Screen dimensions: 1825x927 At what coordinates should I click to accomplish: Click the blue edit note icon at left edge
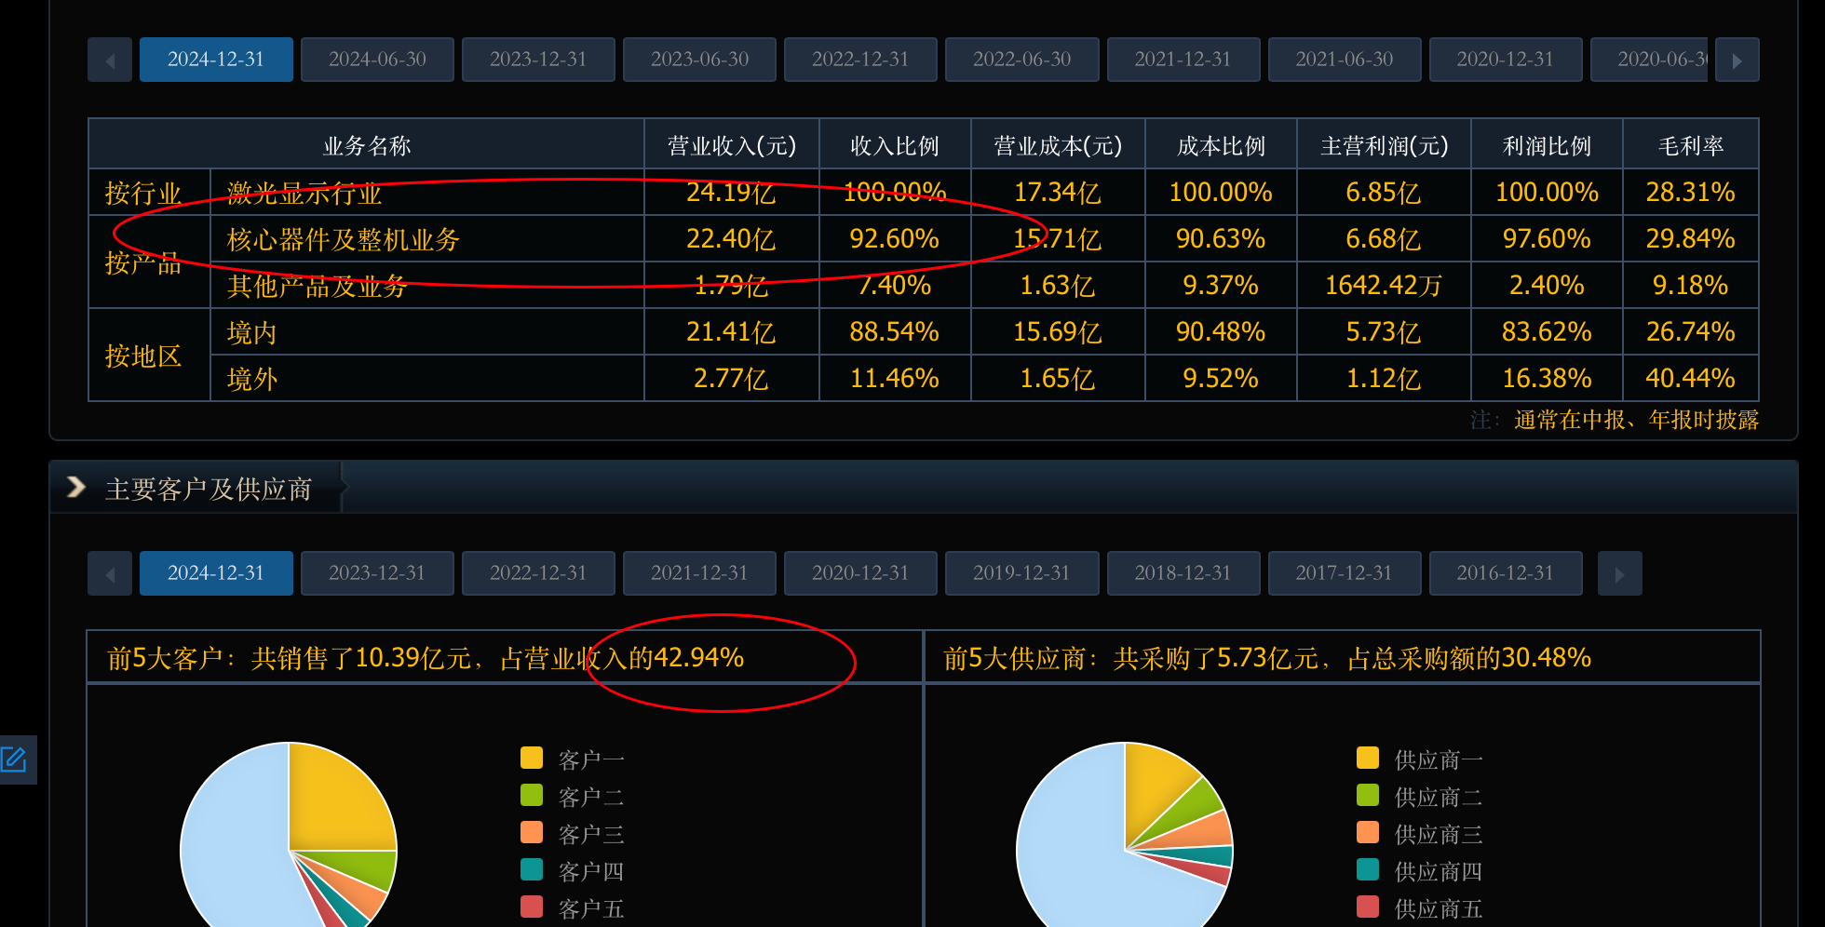tap(14, 759)
